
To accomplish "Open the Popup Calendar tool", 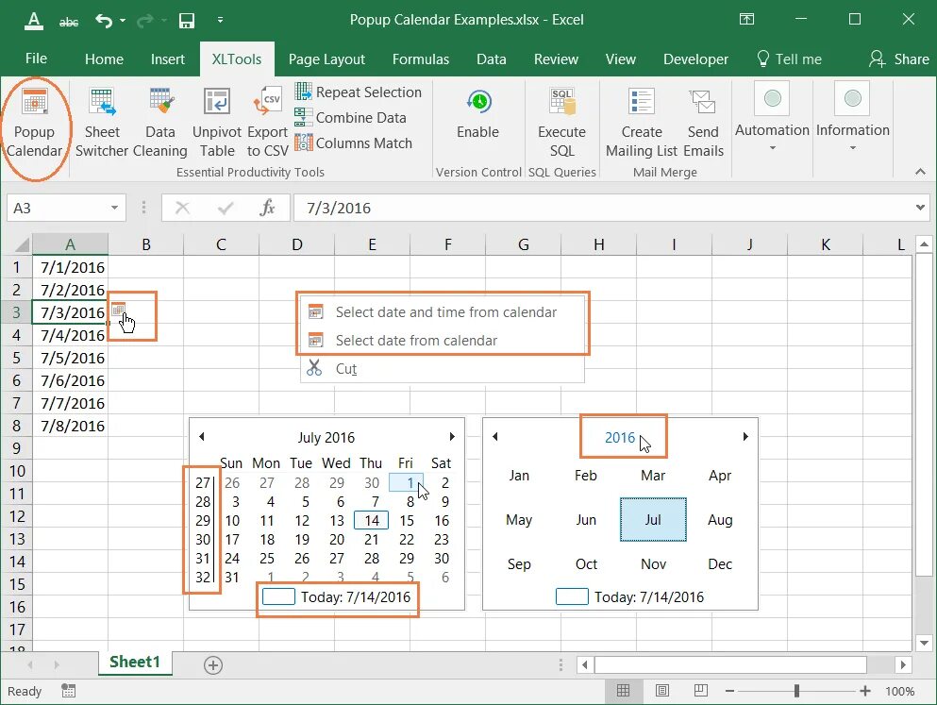I will 35,123.
